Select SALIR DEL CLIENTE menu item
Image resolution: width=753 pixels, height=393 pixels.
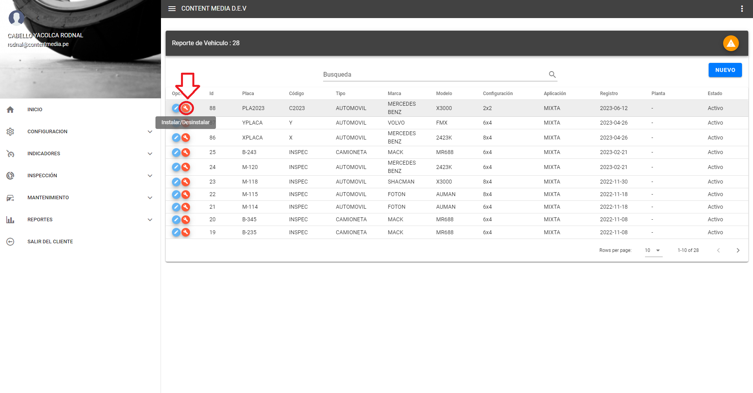(50, 242)
